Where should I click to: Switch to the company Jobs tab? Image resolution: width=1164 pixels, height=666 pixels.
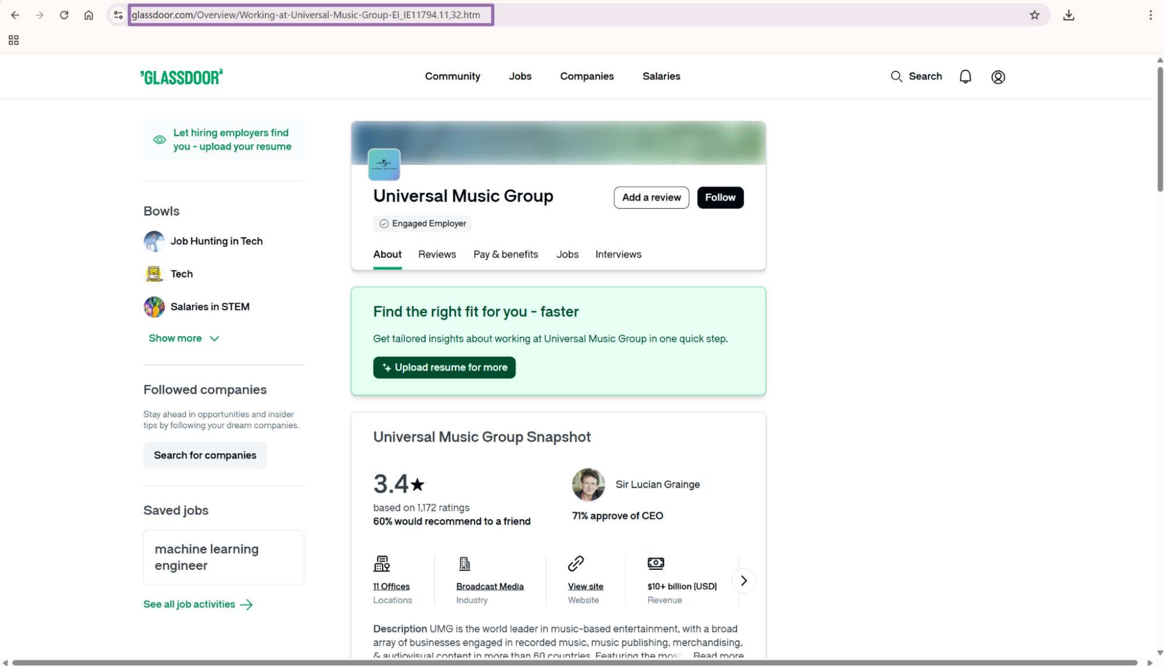click(567, 255)
